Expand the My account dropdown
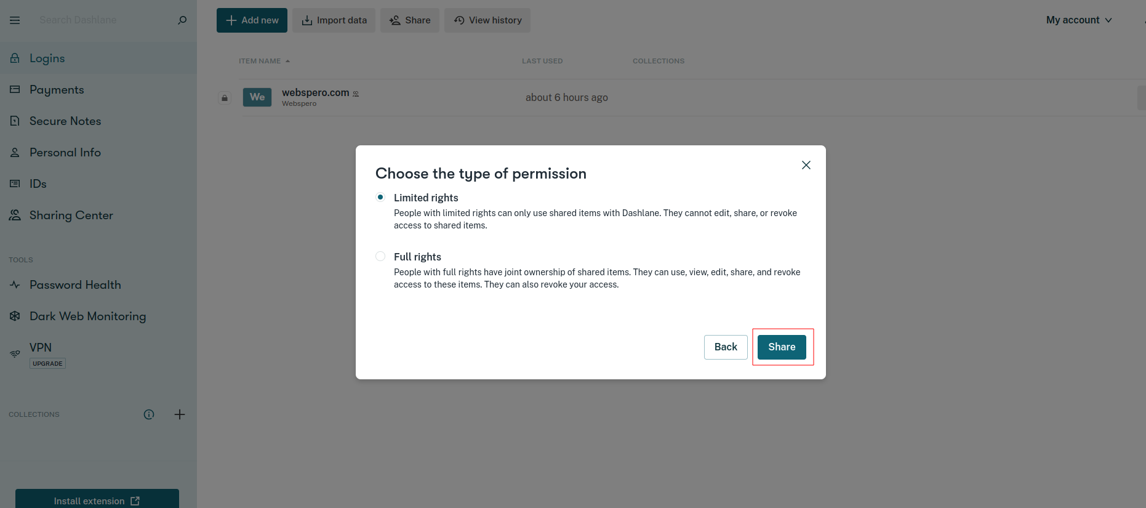Viewport: 1146px width, 508px height. pyautogui.click(x=1079, y=20)
